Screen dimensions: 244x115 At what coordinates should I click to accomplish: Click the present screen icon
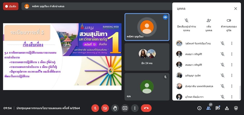point(125,108)
